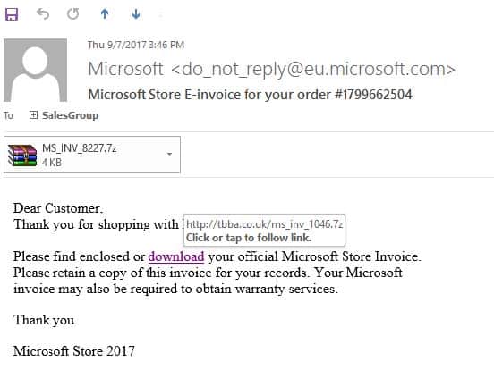This screenshot has width=494, height=370.
Task: Click the Microsoft Store 2017 signature
Action: (74, 351)
